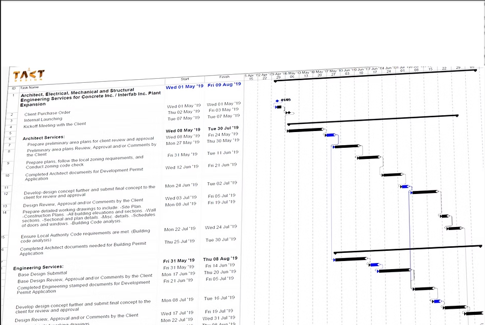
Task: Click the 'Tue 02 Jul '19' finish date
Action: [222, 183]
